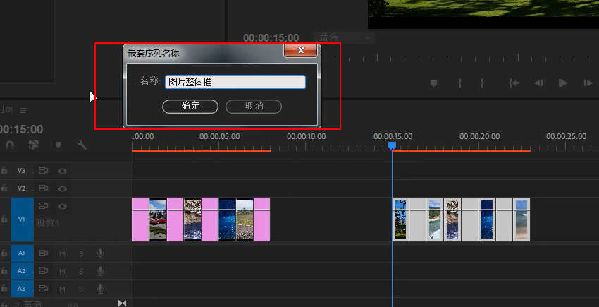Toggle sync lock on track V3
The width and height of the screenshot is (599, 307).
44,171
